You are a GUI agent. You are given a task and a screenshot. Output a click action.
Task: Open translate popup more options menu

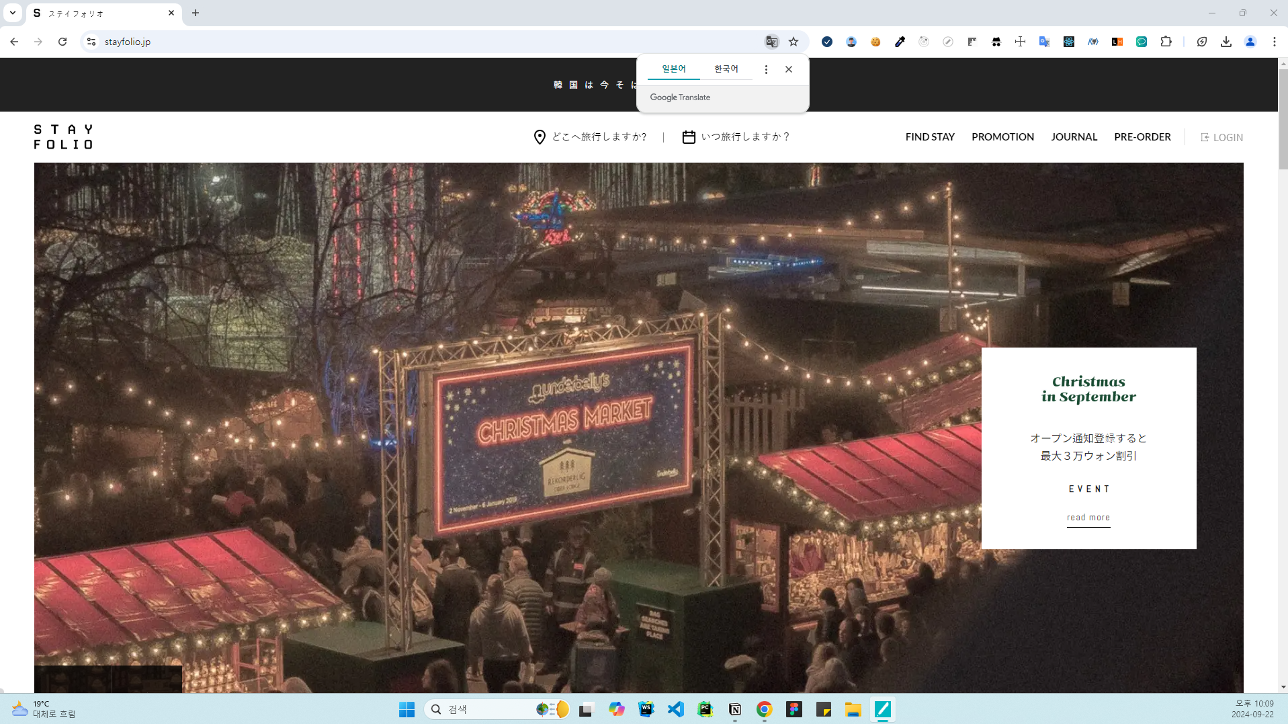[766, 69]
